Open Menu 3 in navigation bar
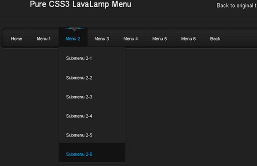This screenshot has height=166, width=257. 102,39
